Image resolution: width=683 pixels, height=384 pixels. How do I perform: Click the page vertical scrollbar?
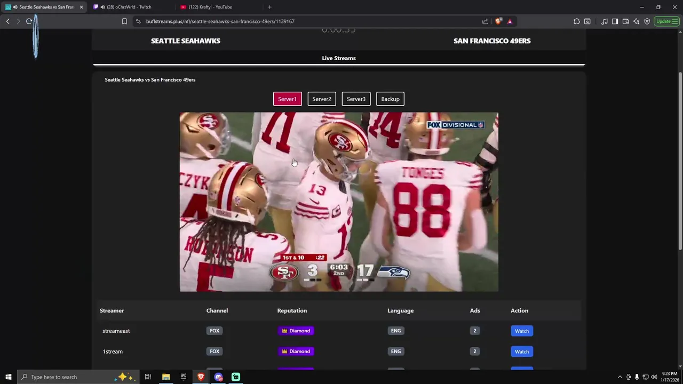(680, 160)
